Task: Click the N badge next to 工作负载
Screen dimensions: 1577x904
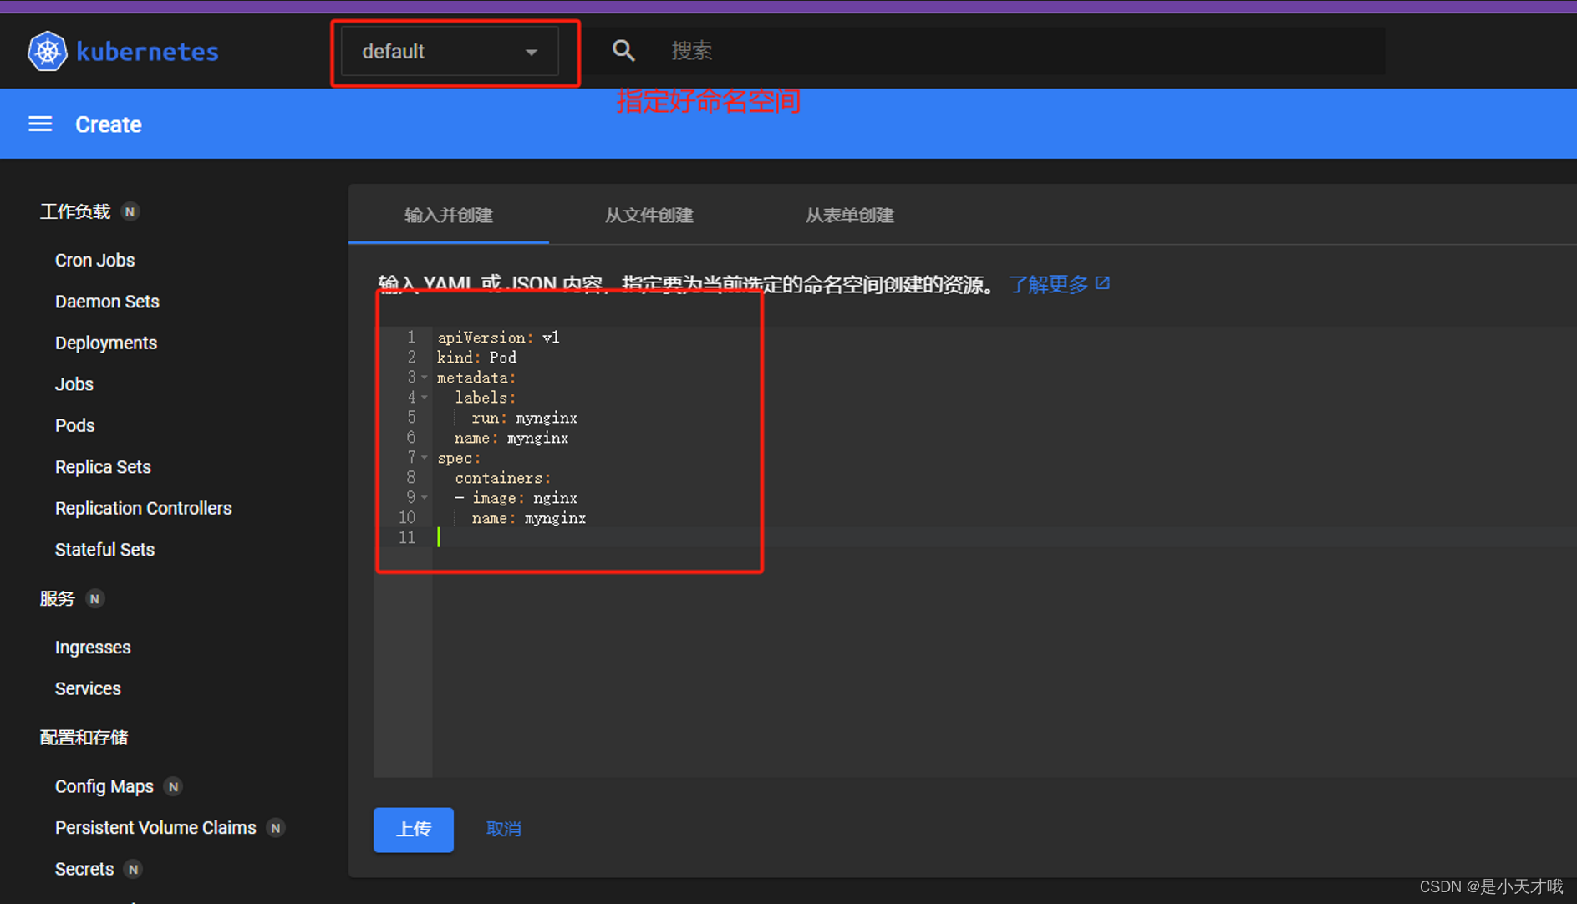Action: pyautogui.click(x=130, y=211)
